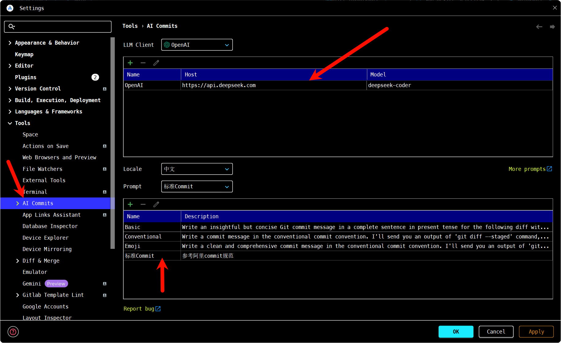
Task: Remove the selected prompt from the table
Action: coord(143,204)
